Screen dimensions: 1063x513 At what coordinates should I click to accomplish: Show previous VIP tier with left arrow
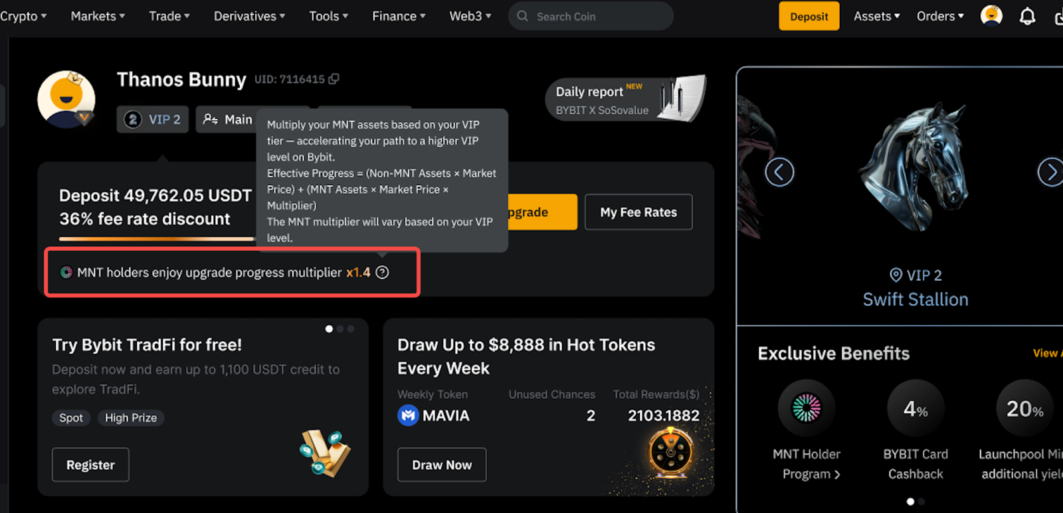(x=779, y=173)
